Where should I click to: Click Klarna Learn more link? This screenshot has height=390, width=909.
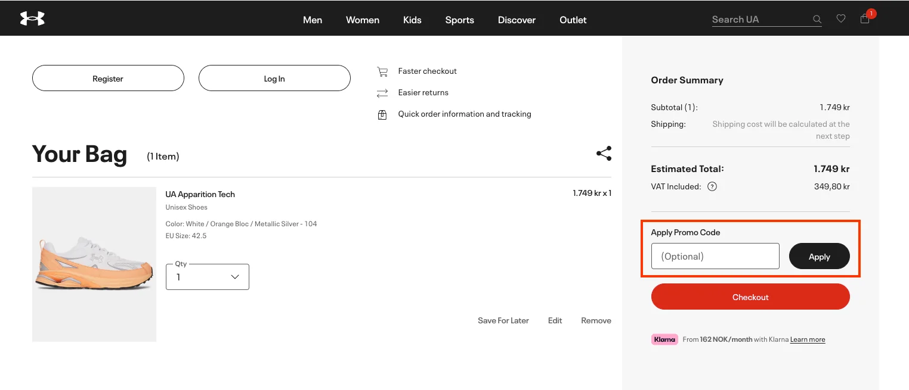point(808,339)
